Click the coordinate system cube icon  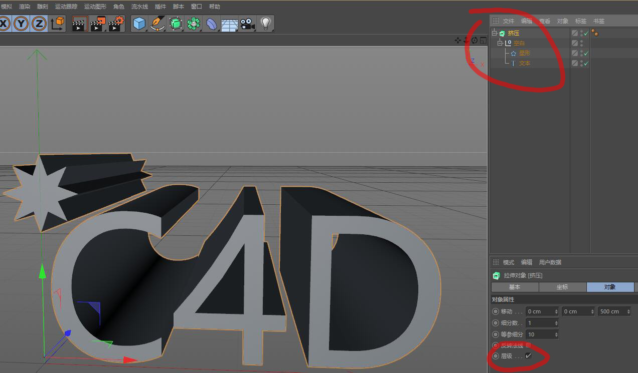coord(58,24)
